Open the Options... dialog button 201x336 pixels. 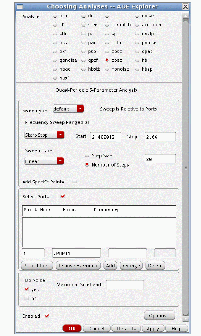(x=159, y=316)
